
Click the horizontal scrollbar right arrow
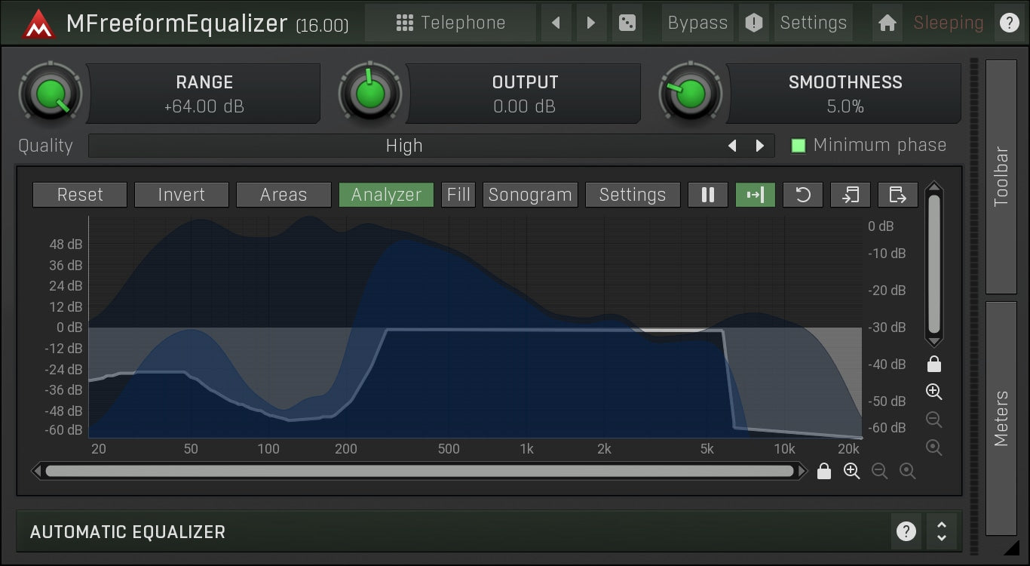pos(802,472)
